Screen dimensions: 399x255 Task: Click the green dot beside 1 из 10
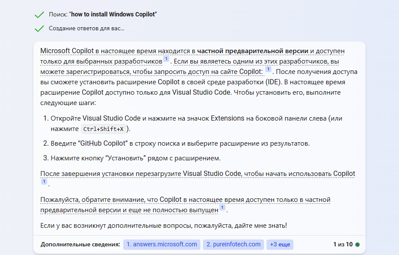[x=357, y=245]
